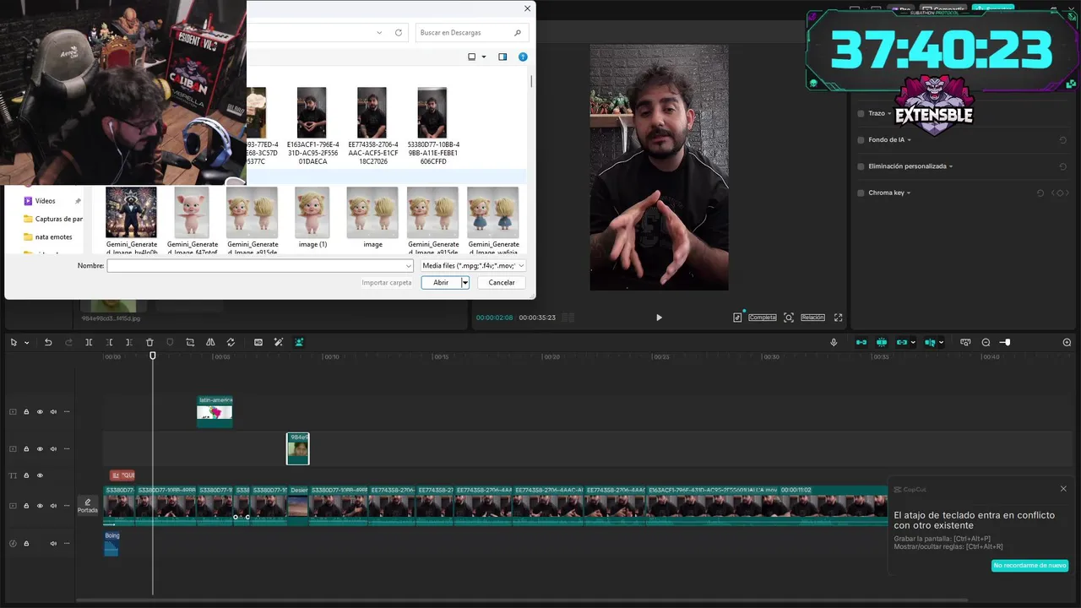Enter fullscreen preview mode

[838, 318]
